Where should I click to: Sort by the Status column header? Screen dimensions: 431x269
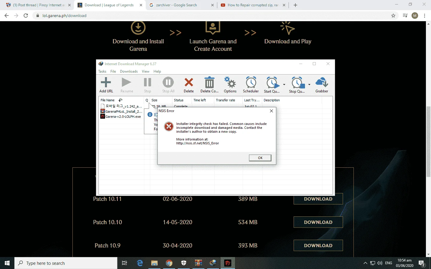[x=182, y=100]
